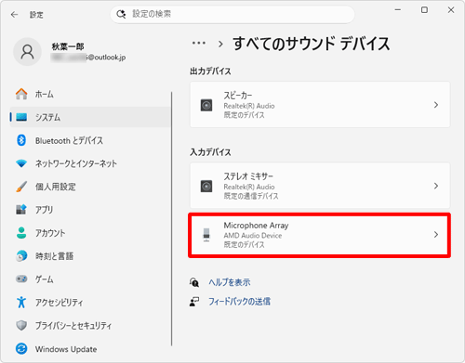Click the privacy shield icon
The width and height of the screenshot is (465, 363).
21,325
